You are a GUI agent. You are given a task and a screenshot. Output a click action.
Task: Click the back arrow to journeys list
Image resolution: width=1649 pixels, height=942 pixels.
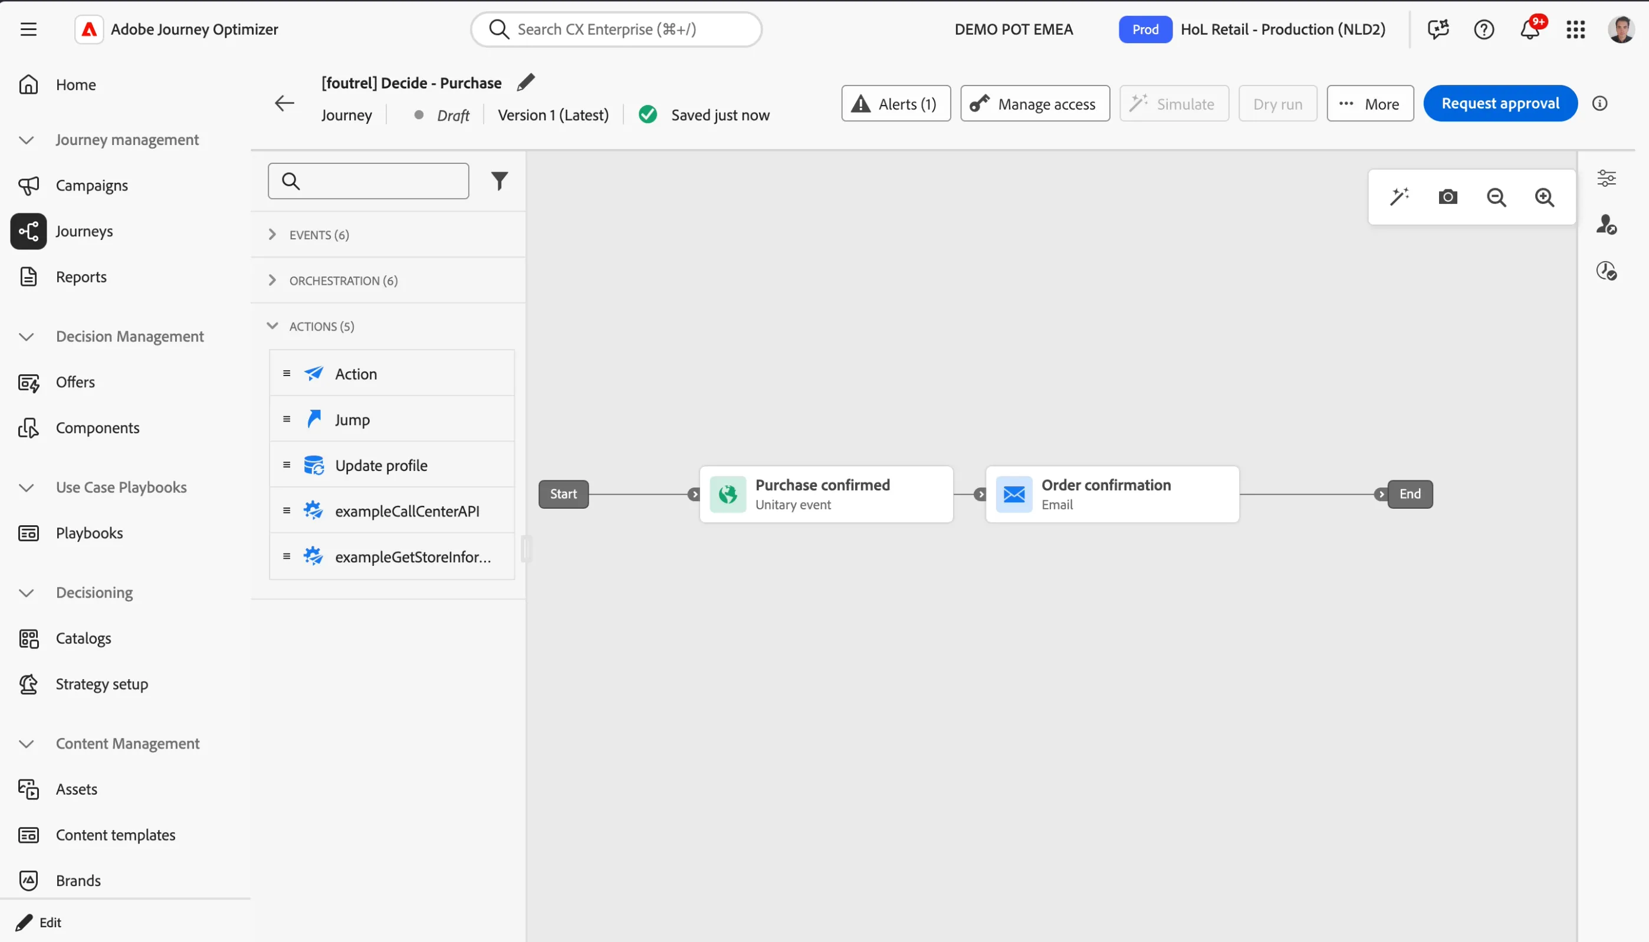[284, 104]
